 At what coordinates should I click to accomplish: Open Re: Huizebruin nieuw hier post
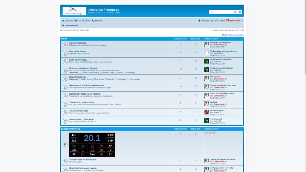pos(221,60)
